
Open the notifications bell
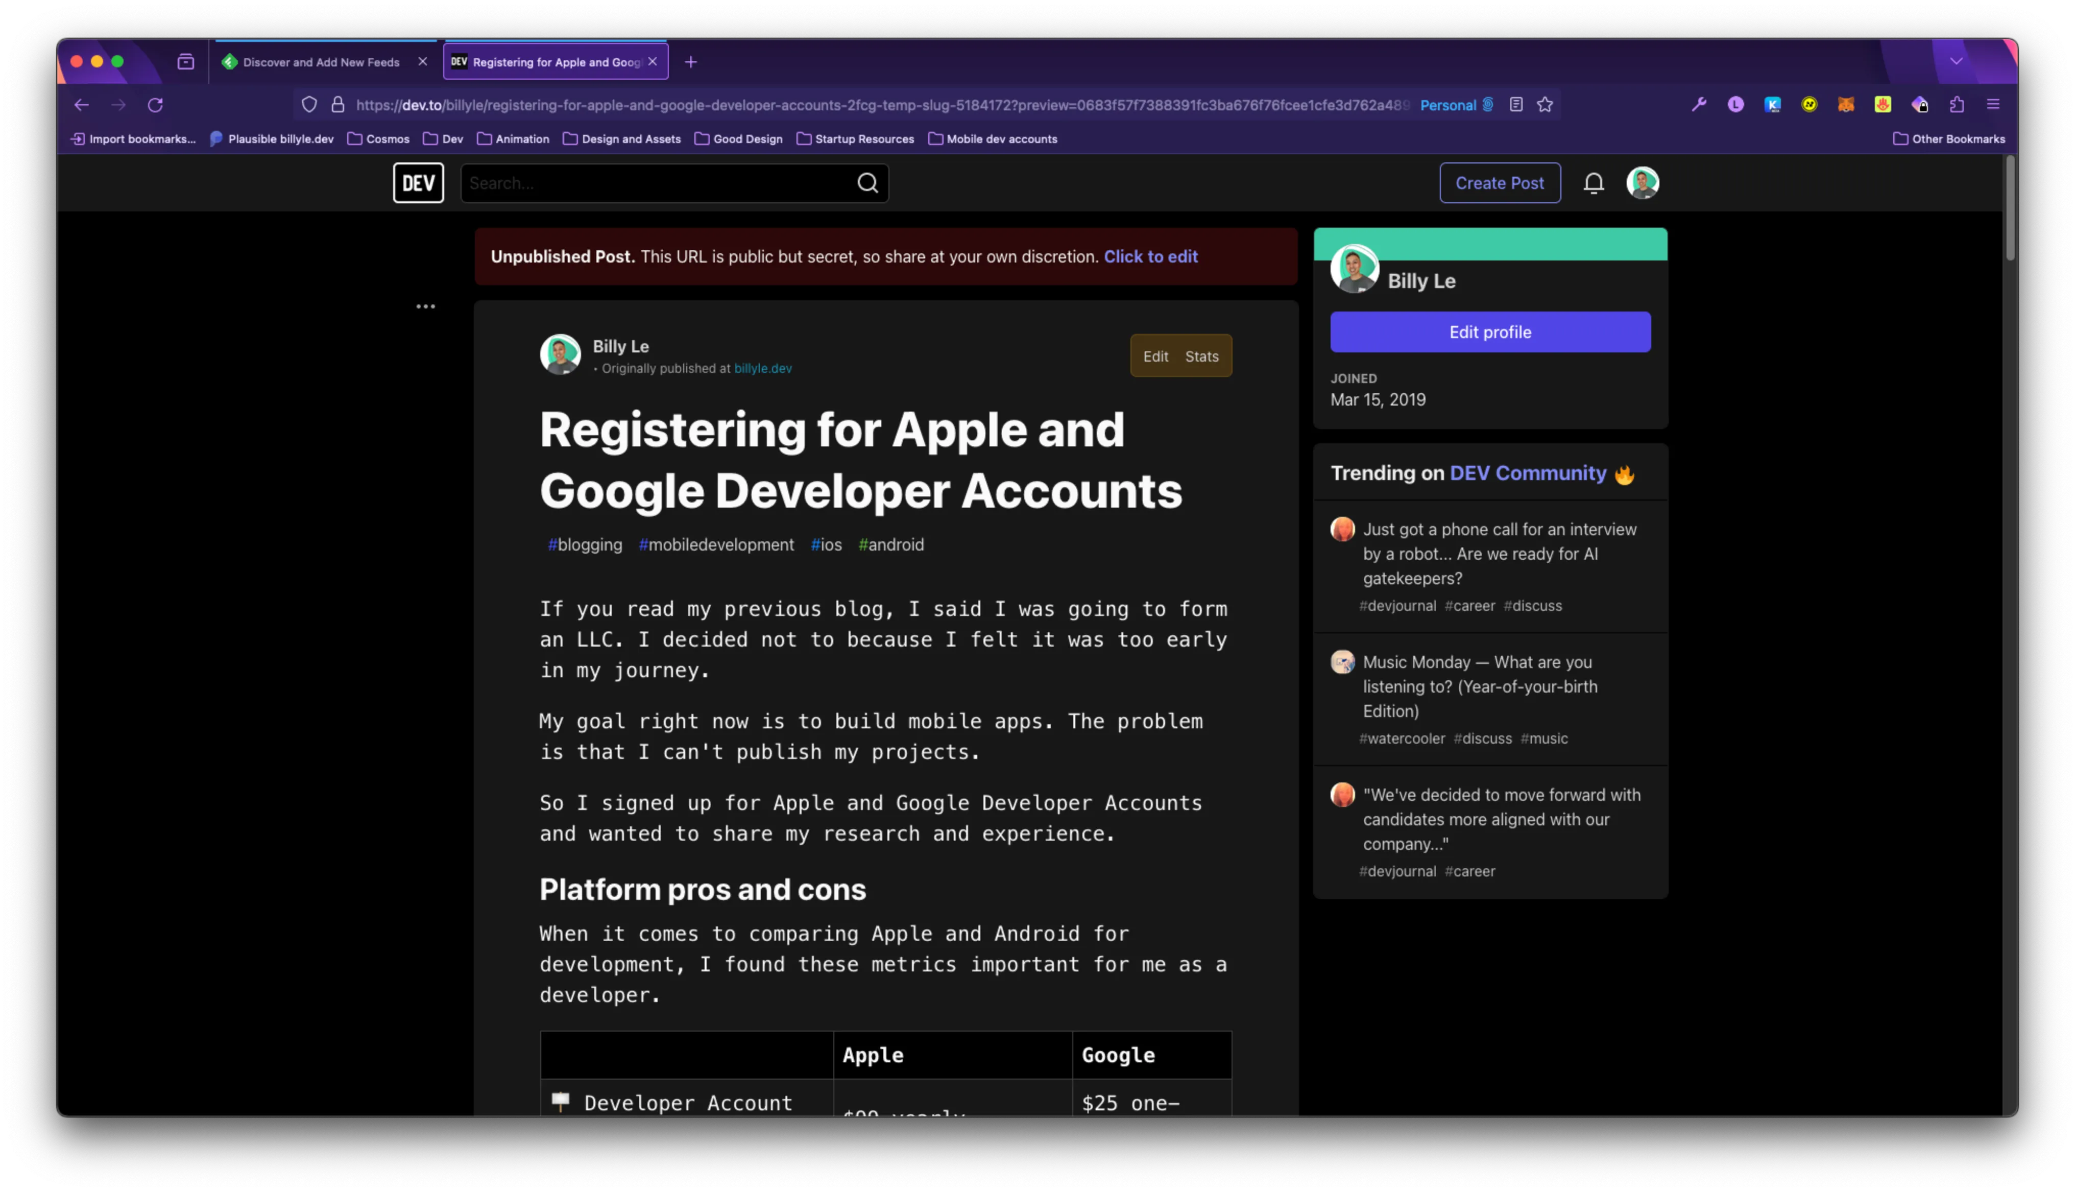point(1593,182)
